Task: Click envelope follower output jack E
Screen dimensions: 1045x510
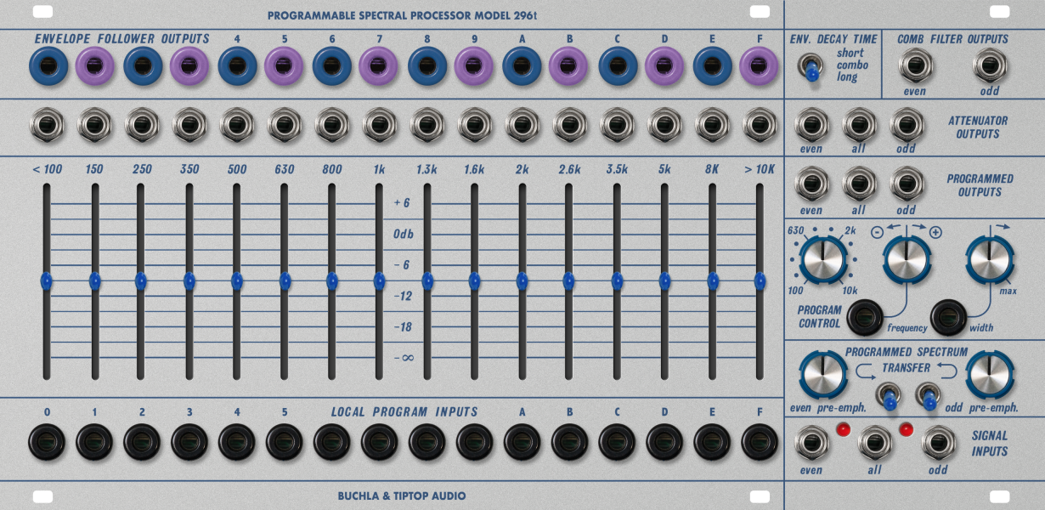Action: [713, 66]
